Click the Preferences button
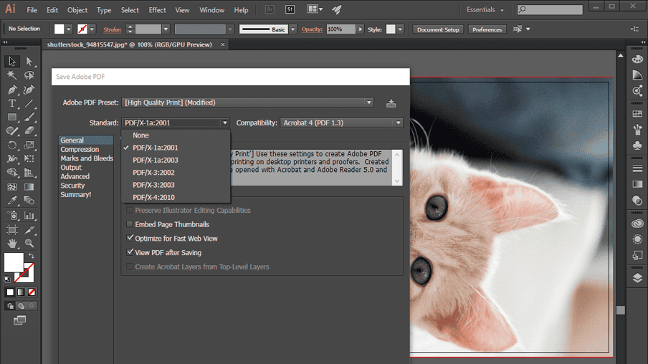Image resolution: width=648 pixels, height=364 pixels. tap(487, 29)
